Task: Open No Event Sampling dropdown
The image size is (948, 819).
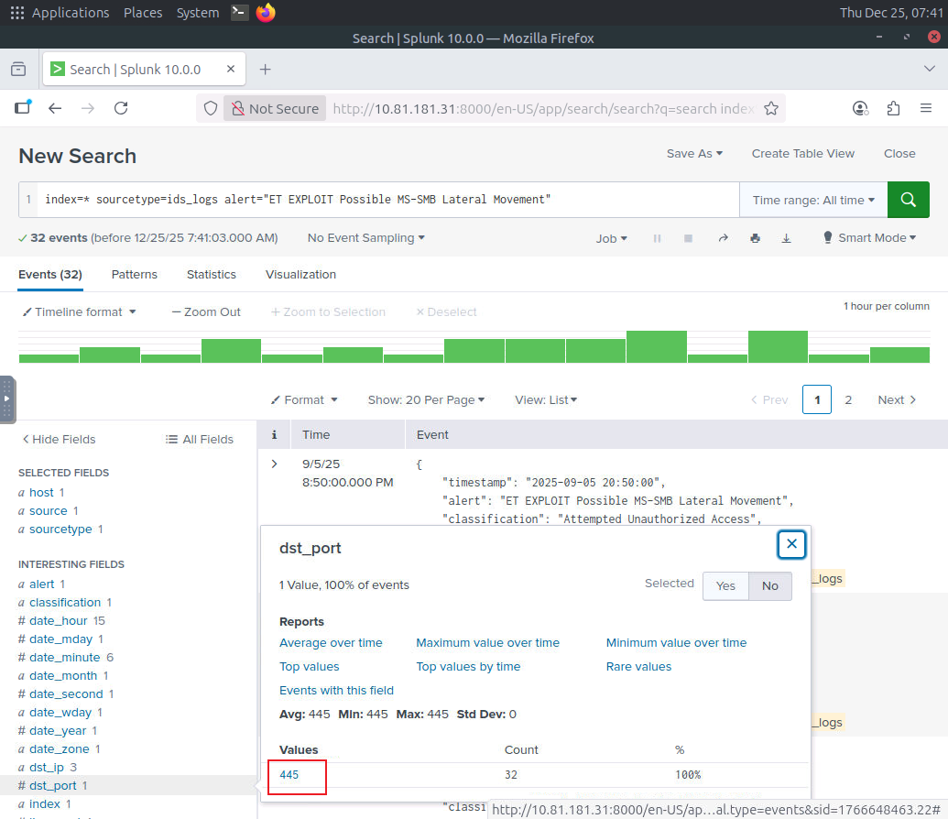Action: pyautogui.click(x=365, y=237)
